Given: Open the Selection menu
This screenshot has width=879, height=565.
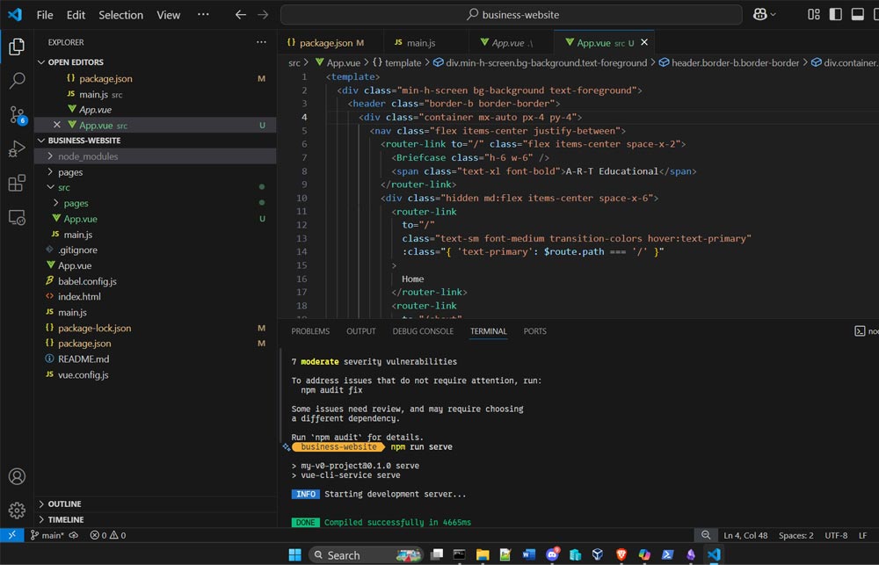Looking at the screenshot, I should tap(120, 15).
